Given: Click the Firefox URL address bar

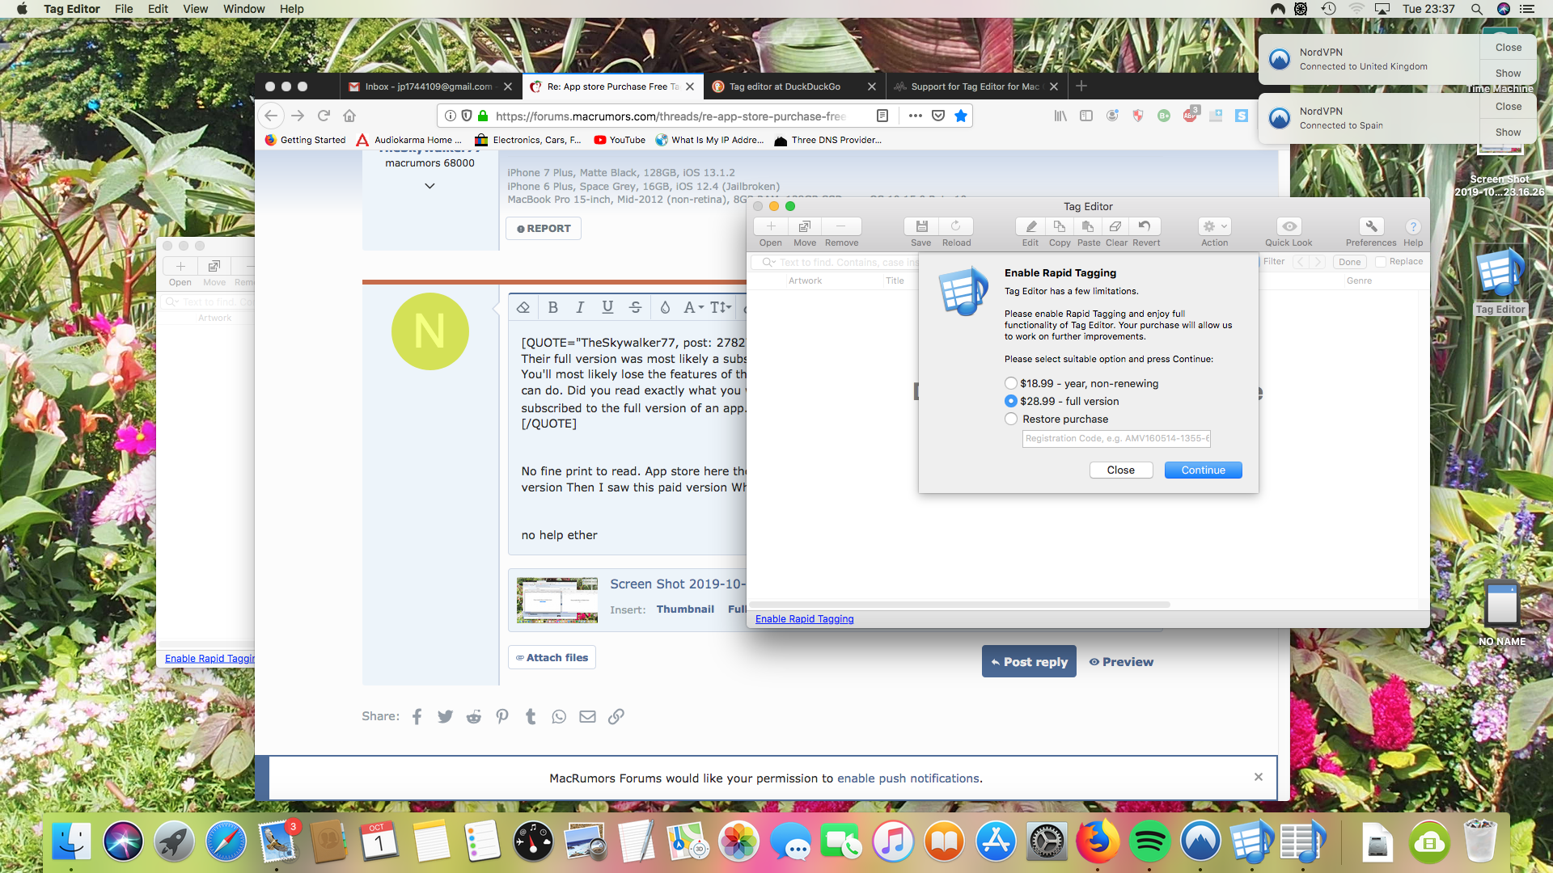Looking at the screenshot, I should (671, 116).
